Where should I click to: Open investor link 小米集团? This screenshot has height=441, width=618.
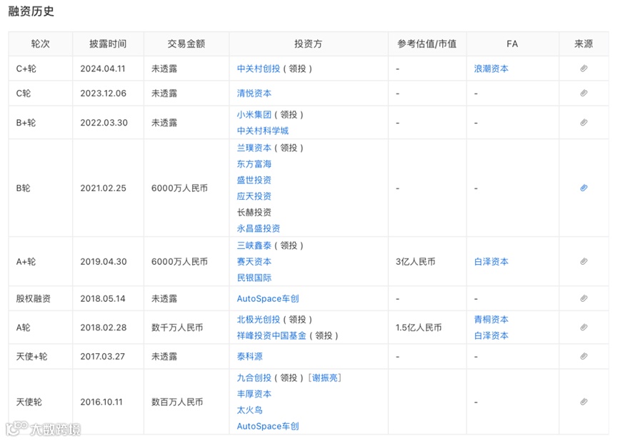tap(254, 115)
